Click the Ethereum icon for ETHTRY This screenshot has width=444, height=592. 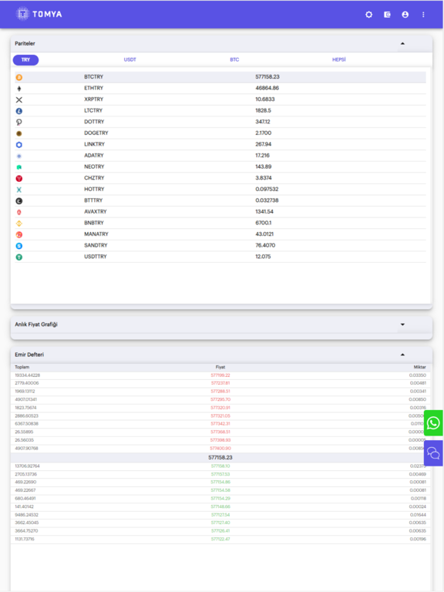tap(18, 89)
